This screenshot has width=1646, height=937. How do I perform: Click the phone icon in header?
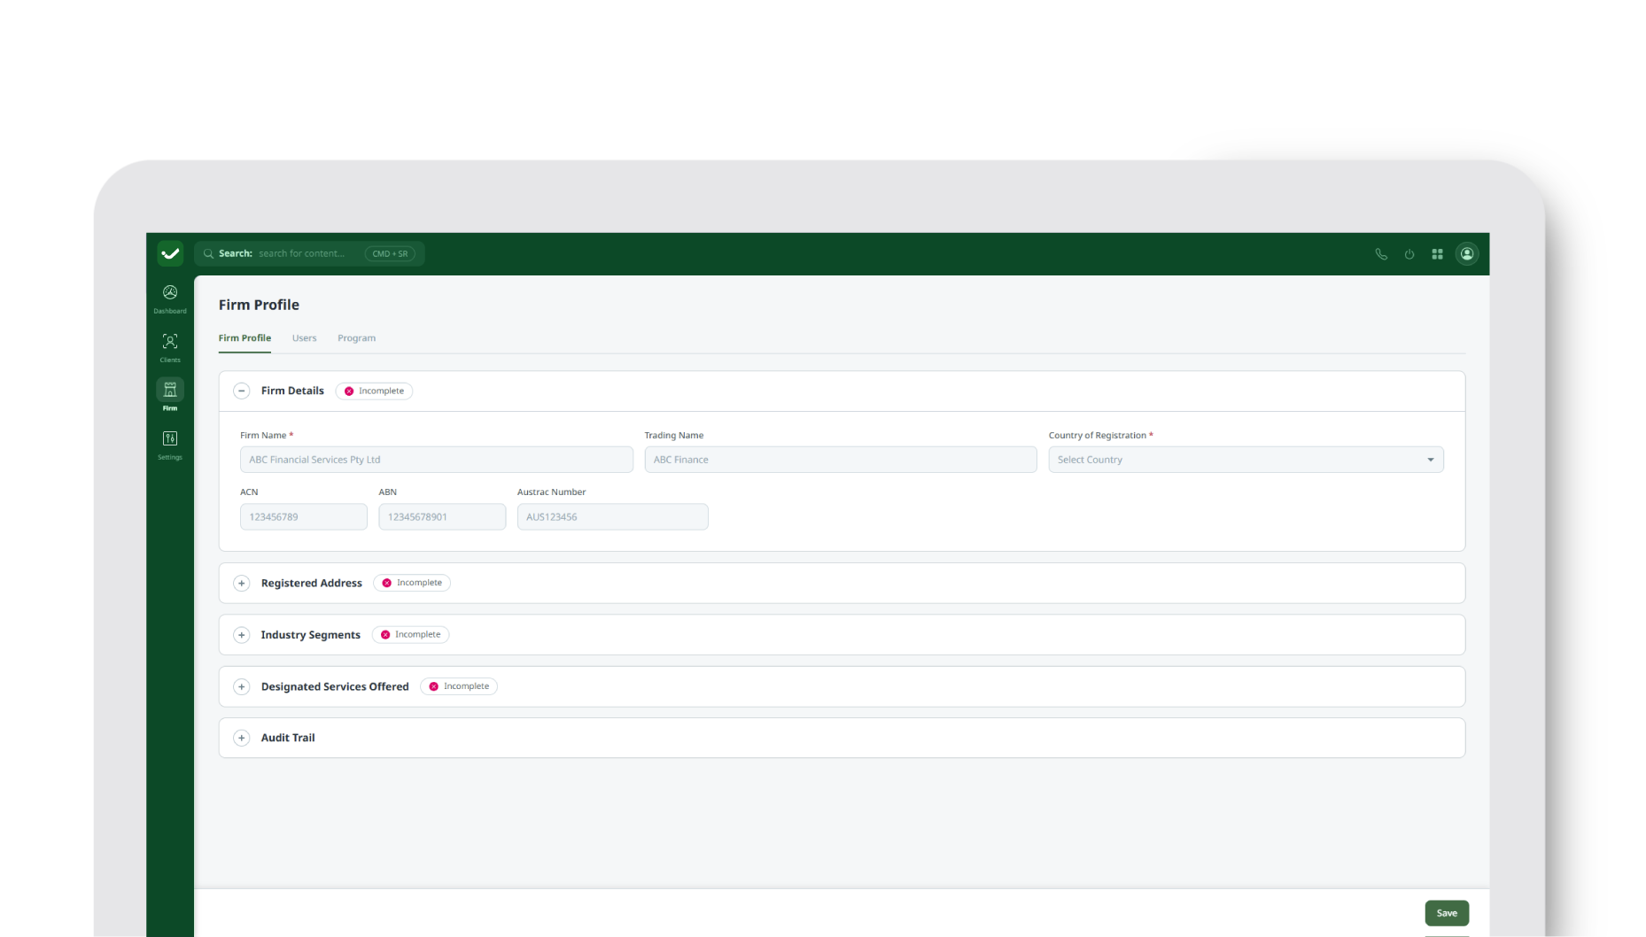1381,254
